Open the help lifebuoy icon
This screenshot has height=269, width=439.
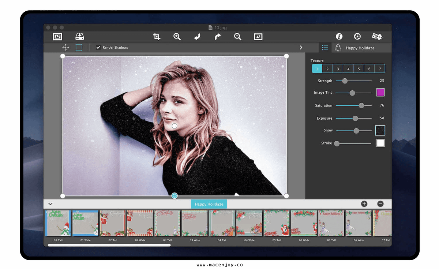[357, 36]
